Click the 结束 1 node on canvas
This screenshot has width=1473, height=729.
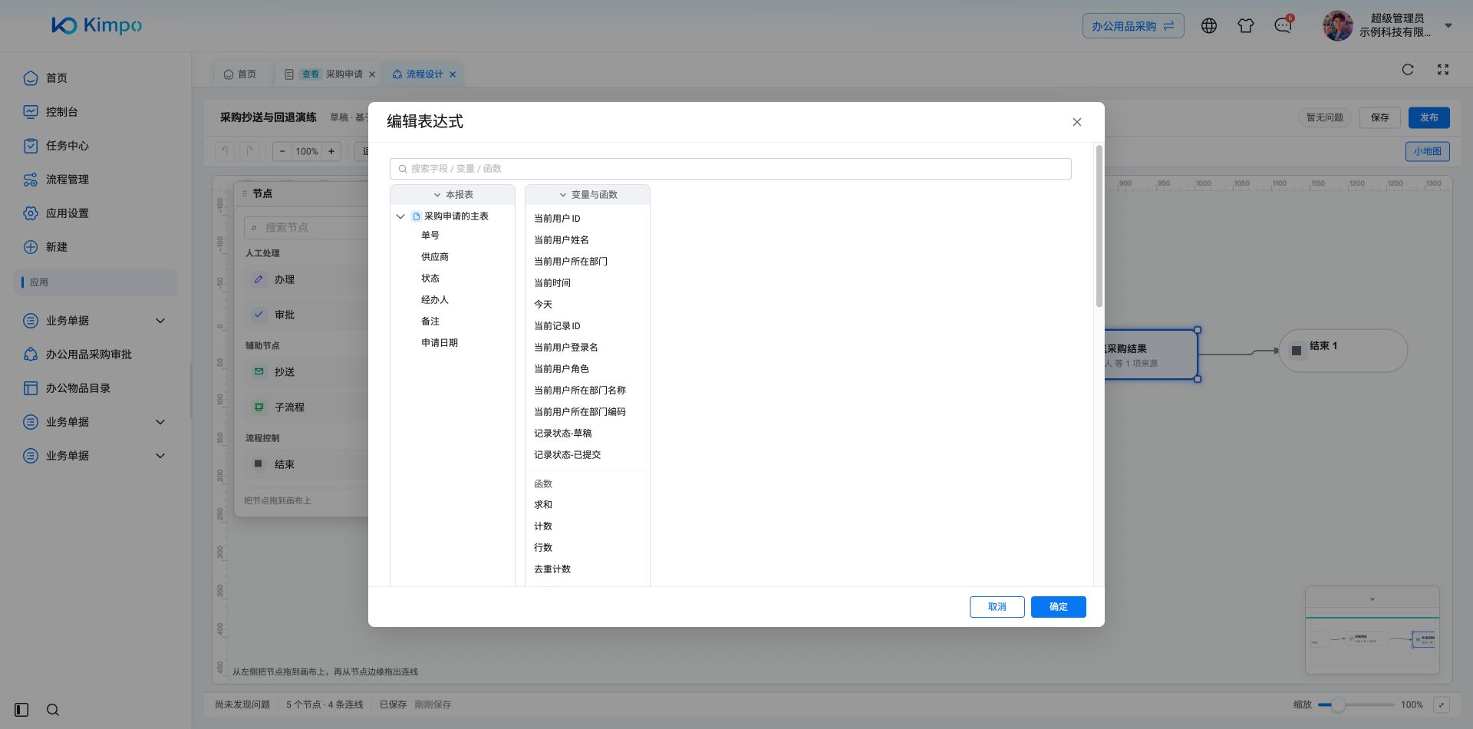[x=1343, y=351]
